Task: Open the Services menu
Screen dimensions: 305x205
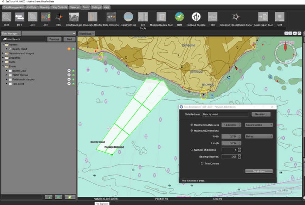Action: click(x=75, y=7)
